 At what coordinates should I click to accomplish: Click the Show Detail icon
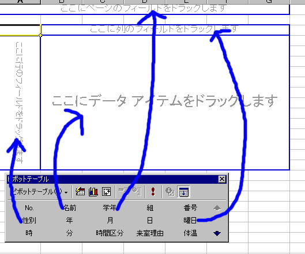point(137,191)
